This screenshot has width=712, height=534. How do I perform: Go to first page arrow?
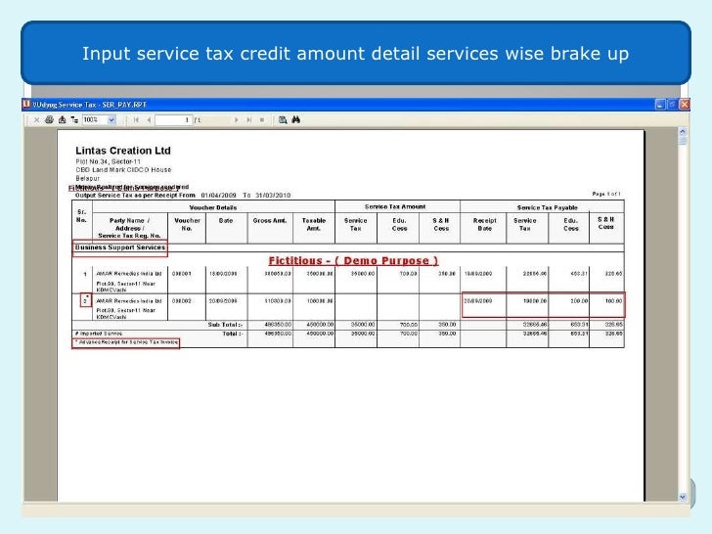(136, 120)
